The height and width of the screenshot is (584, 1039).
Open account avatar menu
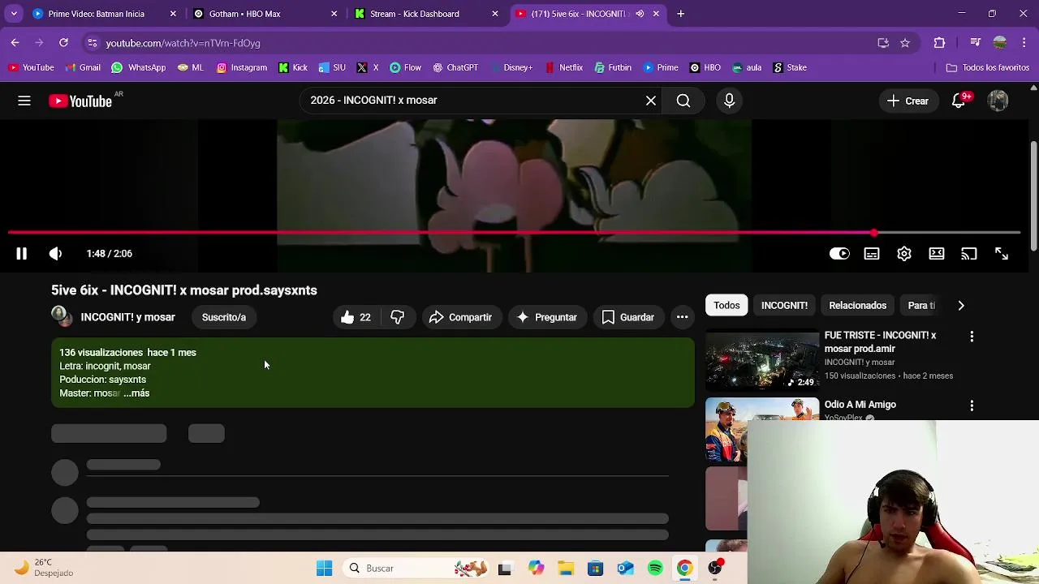point(998,101)
